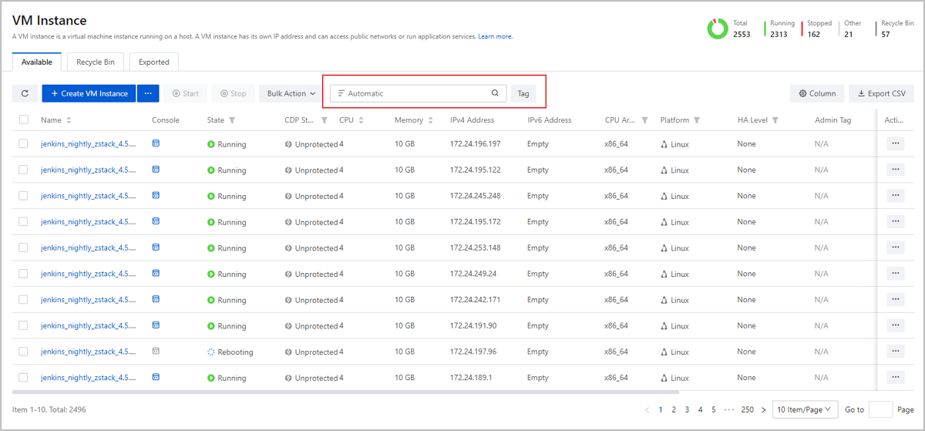925x431 pixels.
Task: Open the 10 Item/Page dropdown
Action: pyautogui.click(x=805, y=409)
